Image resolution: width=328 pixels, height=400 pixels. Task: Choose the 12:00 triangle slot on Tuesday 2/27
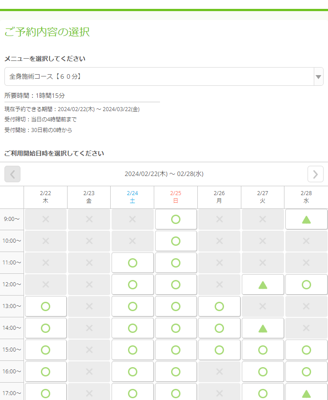(x=263, y=284)
